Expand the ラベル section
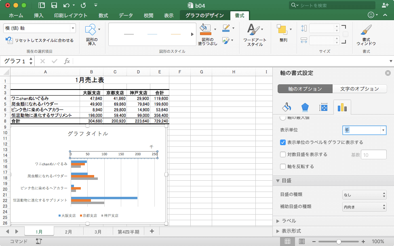394x246 pixels. coord(278,221)
